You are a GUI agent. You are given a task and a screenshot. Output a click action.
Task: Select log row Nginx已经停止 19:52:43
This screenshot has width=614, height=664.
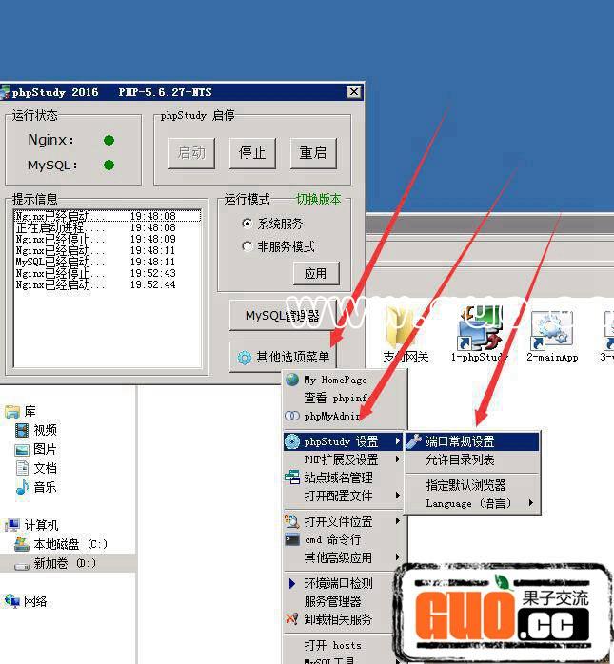tap(107, 273)
